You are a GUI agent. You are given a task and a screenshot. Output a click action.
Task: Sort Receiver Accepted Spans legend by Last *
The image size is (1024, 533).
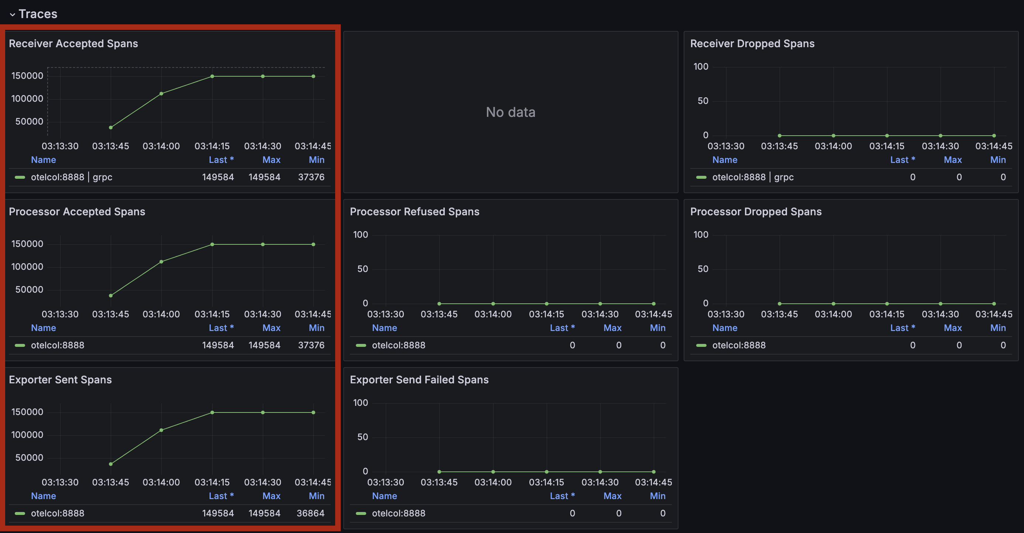(x=221, y=160)
